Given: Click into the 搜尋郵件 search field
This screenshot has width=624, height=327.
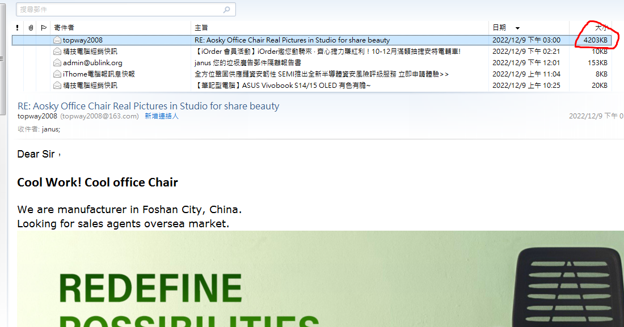Looking at the screenshot, I should coord(119,10).
